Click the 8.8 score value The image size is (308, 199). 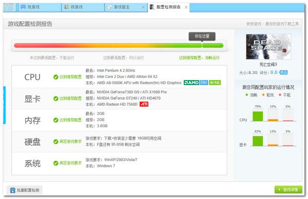(274, 72)
